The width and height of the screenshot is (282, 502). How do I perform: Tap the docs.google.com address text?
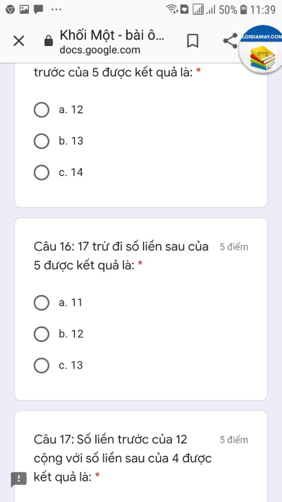coord(100,50)
